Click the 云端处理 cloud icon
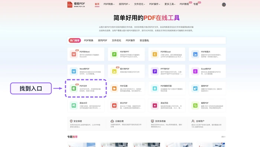The height and width of the screenshot is (147, 260). [112, 121]
